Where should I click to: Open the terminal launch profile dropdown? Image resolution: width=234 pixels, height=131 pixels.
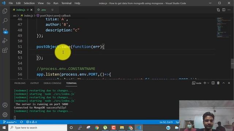pos(208,83)
